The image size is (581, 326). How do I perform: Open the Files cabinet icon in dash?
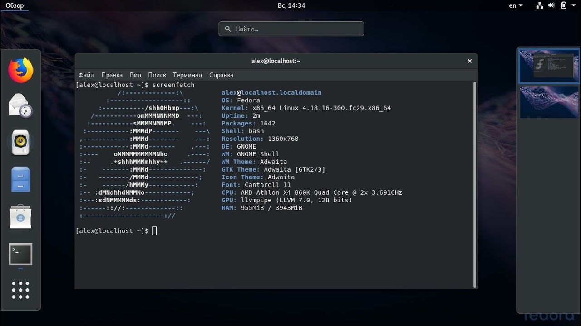coord(20,179)
